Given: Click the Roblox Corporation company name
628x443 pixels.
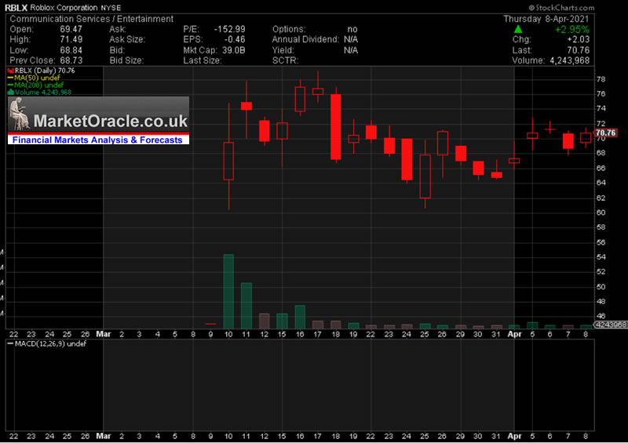Looking at the screenshot, I should 64,8.
